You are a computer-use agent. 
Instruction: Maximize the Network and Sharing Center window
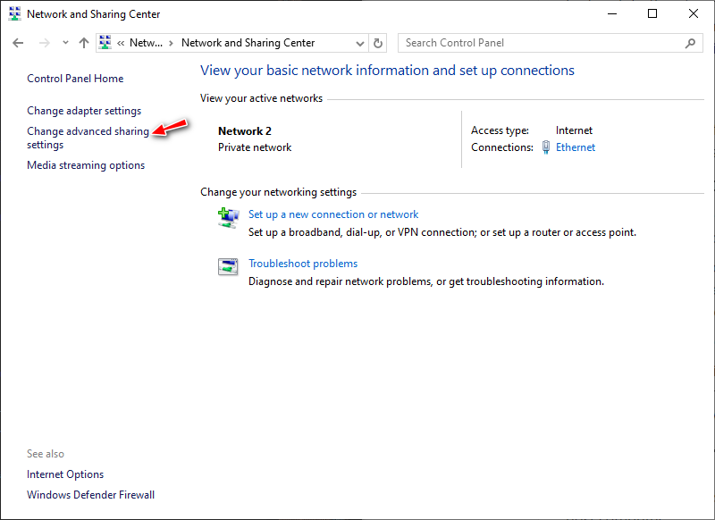click(652, 13)
